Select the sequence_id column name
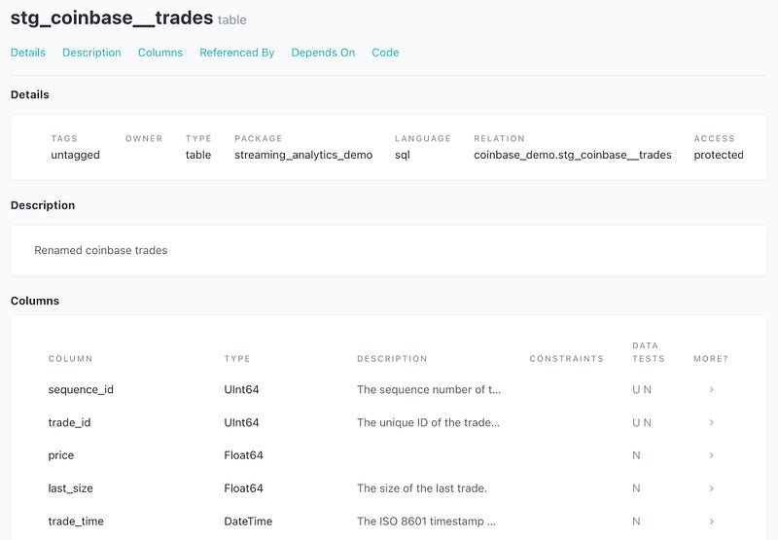This screenshot has width=778, height=540. coord(81,389)
